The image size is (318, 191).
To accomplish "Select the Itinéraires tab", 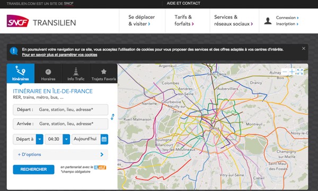I will tap(21, 73).
